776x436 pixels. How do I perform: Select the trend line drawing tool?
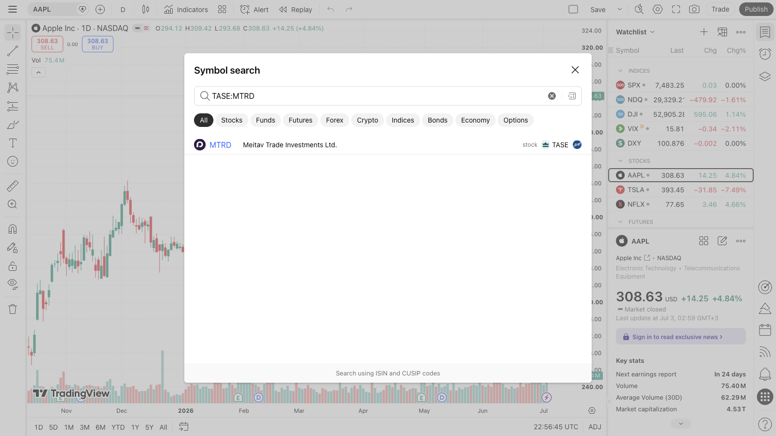(x=13, y=51)
